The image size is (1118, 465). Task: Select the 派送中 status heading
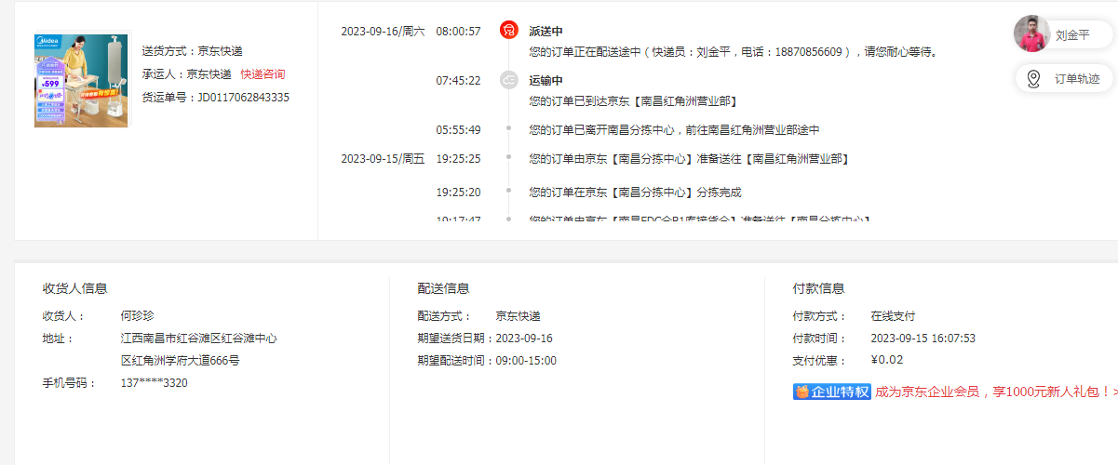click(546, 32)
